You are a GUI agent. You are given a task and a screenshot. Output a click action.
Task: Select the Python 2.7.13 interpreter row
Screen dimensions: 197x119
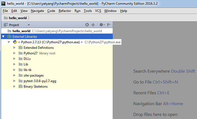(61, 42)
